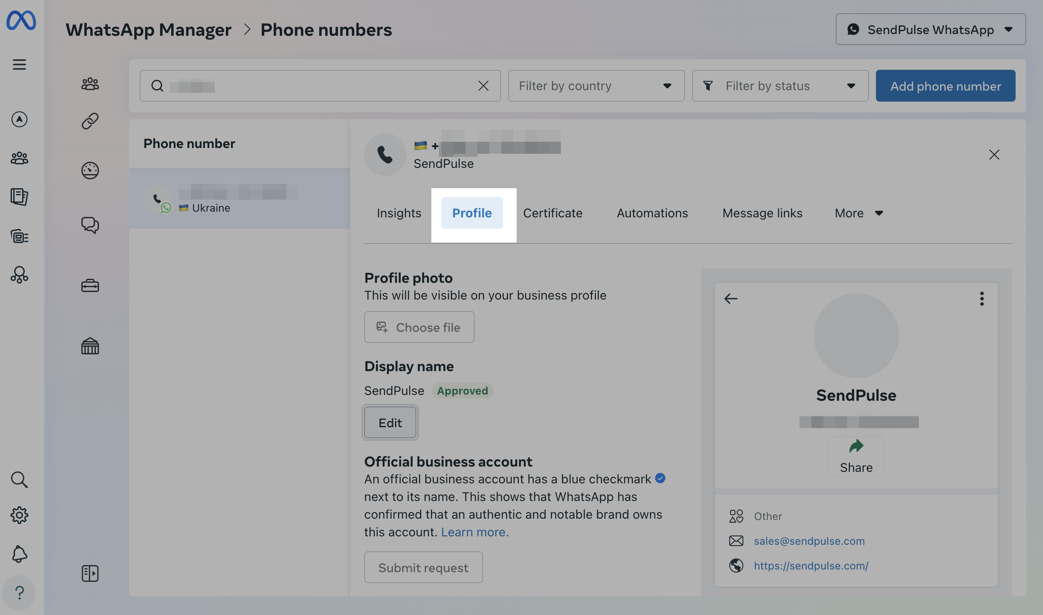The width and height of the screenshot is (1043, 615).
Task: Expand the Filter by country dropdown
Action: pos(597,86)
